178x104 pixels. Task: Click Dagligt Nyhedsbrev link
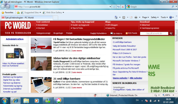pos(99,33)
